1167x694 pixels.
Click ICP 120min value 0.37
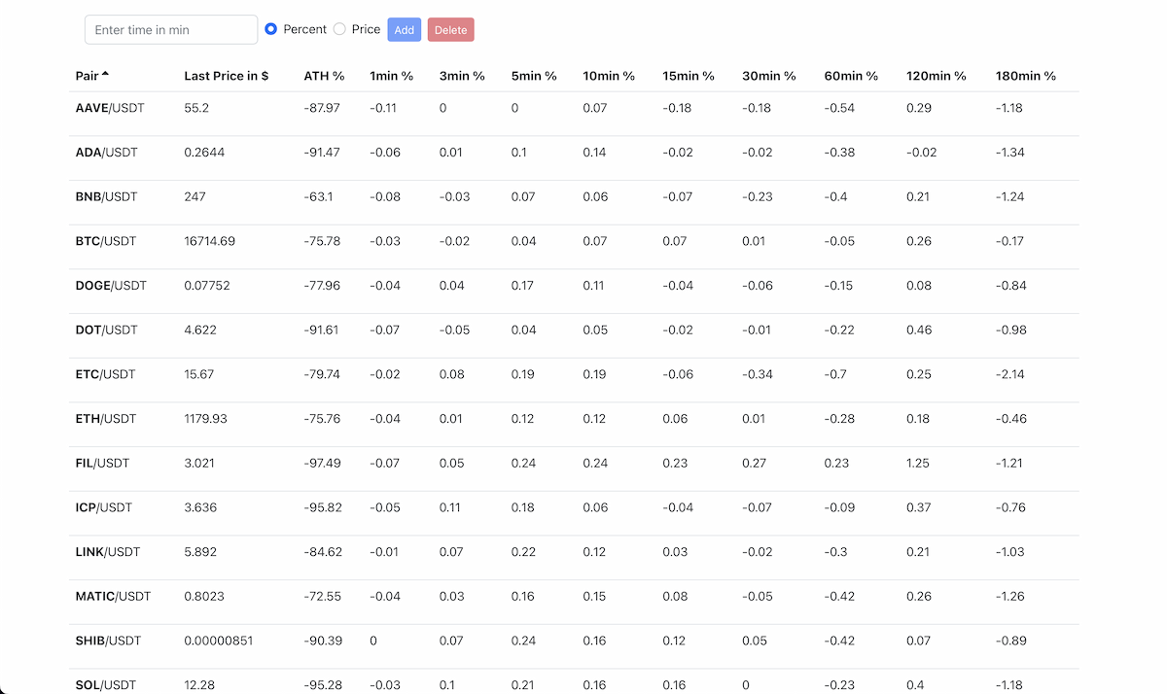tap(919, 507)
